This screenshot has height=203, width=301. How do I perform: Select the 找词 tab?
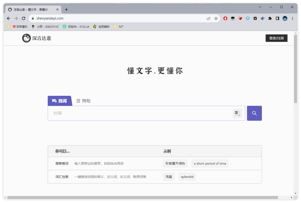click(x=60, y=101)
